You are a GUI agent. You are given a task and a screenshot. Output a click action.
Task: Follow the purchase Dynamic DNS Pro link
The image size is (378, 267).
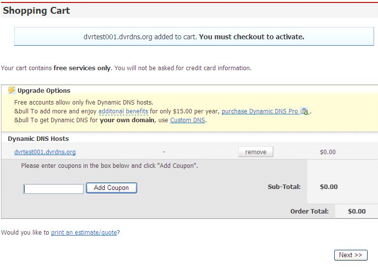coord(260,111)
